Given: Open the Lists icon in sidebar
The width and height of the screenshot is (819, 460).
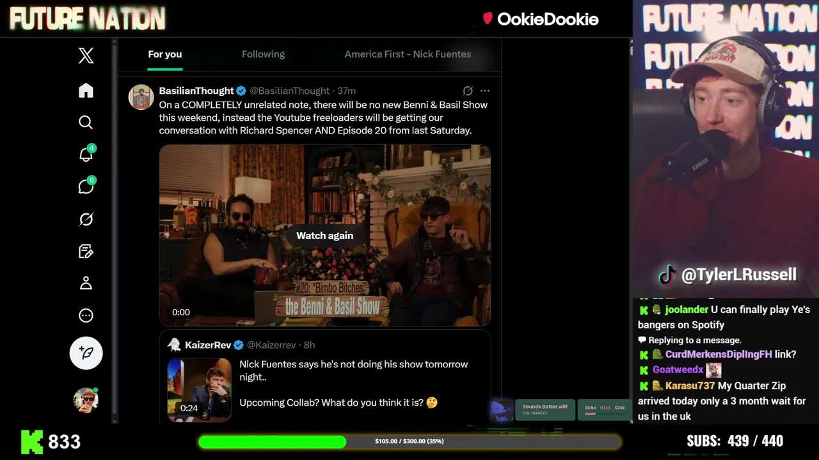Looking at the screenshot, I should [x=86, y=251].
